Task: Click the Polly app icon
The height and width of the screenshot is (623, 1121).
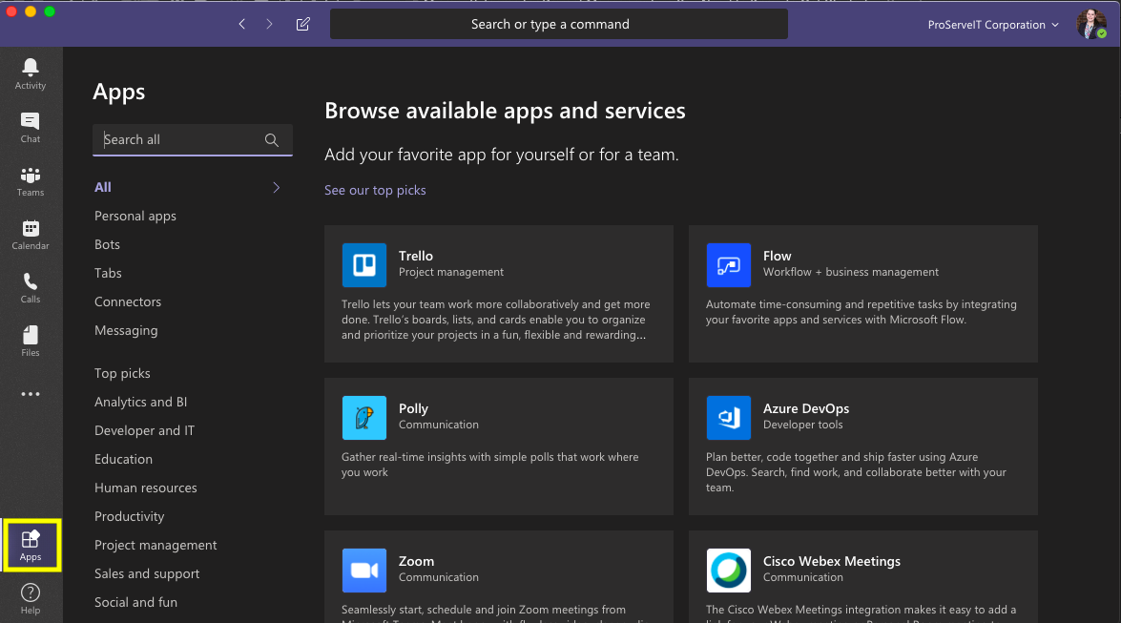Action: 363,418
